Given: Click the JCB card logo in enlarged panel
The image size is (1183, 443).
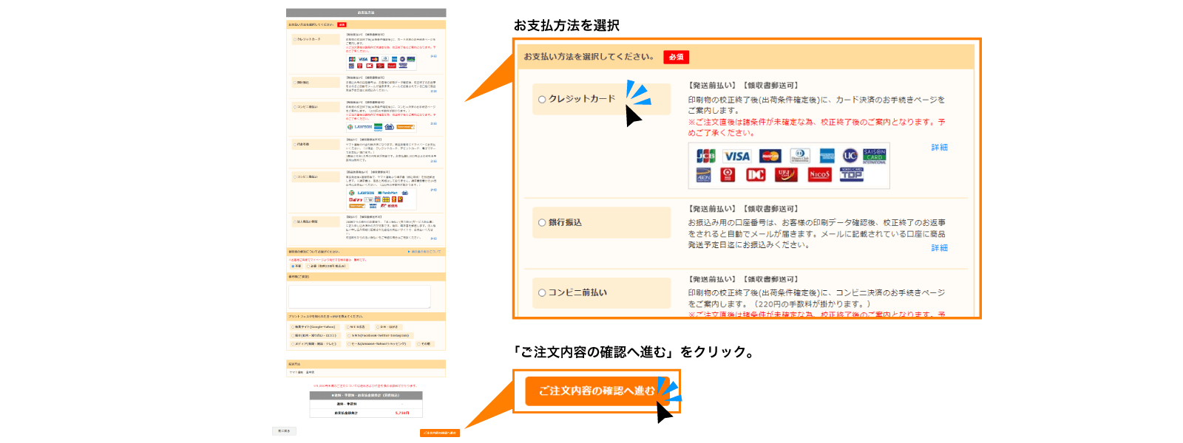Looking at the screenshot, I should coord(706,156).
